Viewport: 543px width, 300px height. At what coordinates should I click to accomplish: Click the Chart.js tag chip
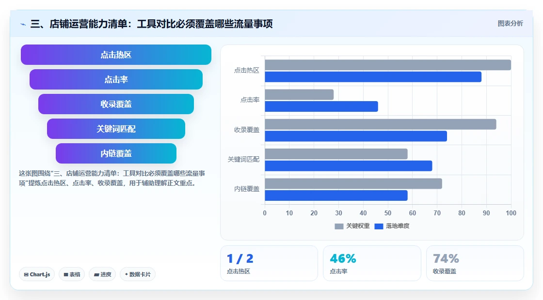[37, 274]
